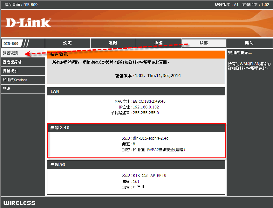Viewport: 273px width, 208px height.
Task: Switch to the 進階 tab
Action: (x=113, y=43)
